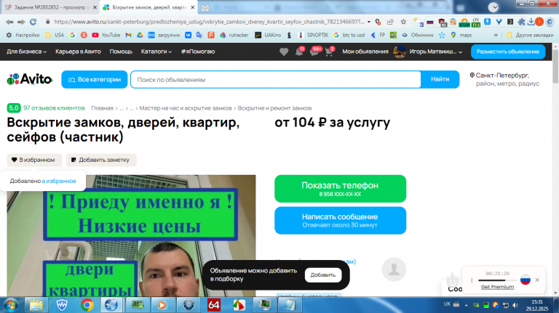Open Мастер на час и вскрытие замков breadcrumb

tap(186, 108)
